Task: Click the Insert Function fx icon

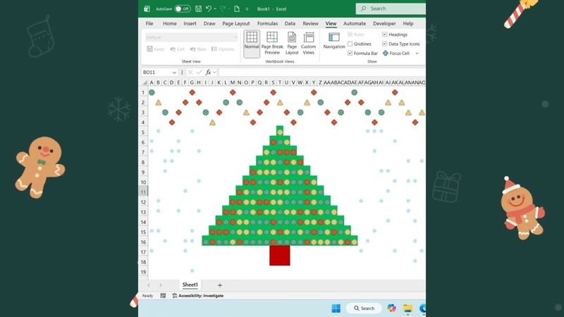Action: click(208, 73)
